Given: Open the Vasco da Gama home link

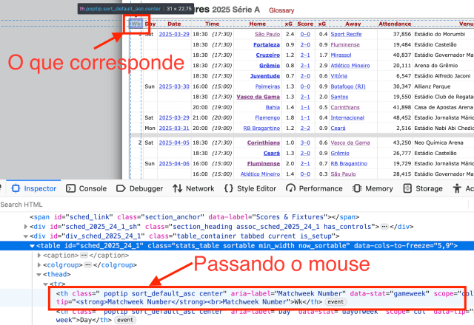Looking at the screenshot, I should click(258, 97).
